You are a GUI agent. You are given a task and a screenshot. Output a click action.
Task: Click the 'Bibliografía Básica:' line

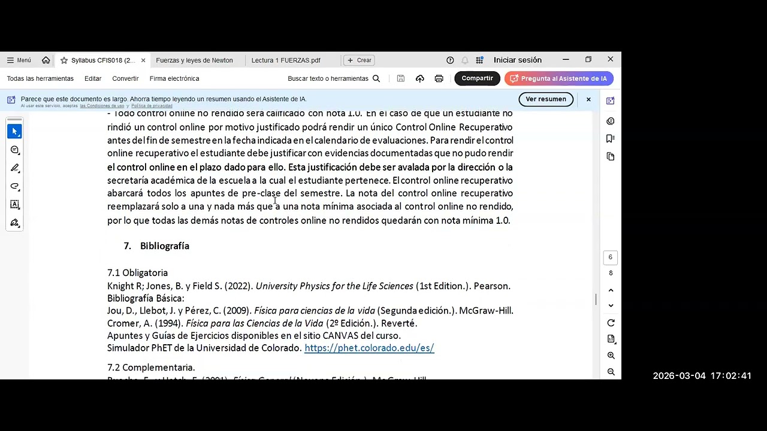click(146, 298)
